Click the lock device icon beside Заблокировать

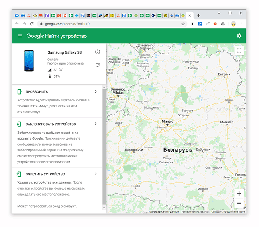pos(19,124)
